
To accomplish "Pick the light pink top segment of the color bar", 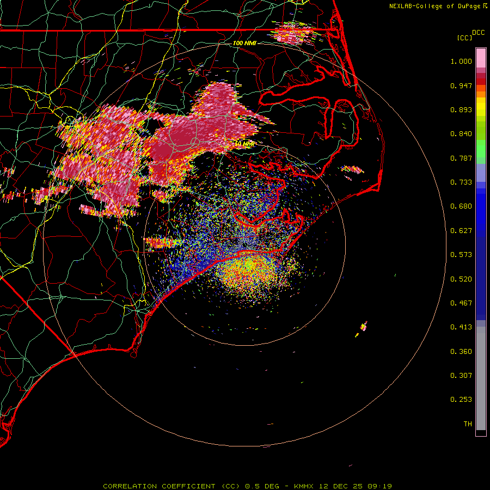I will coord(481,58).
